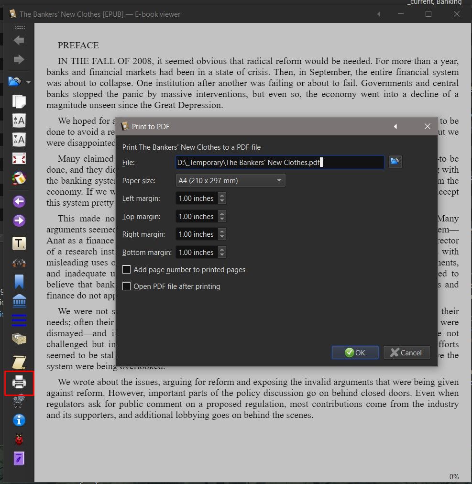
Task: Confirm printing with the OK button
Action: 355,352
